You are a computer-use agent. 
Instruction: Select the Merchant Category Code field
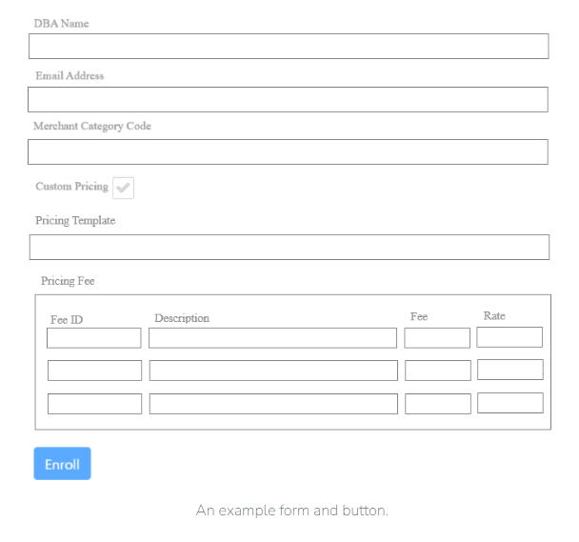(288, 152)
